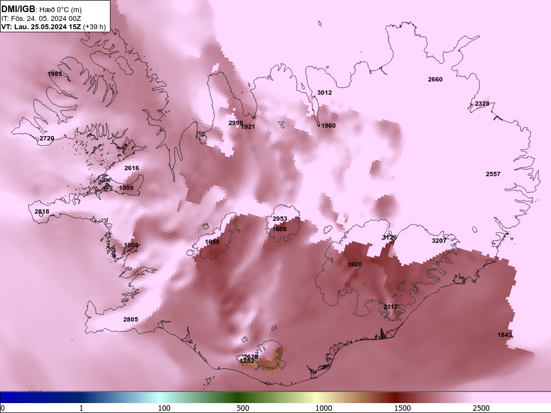The width and height of the screenshot is (551, 413).
Task: Click the 2818 height value
Action: (x=42, y=211)
